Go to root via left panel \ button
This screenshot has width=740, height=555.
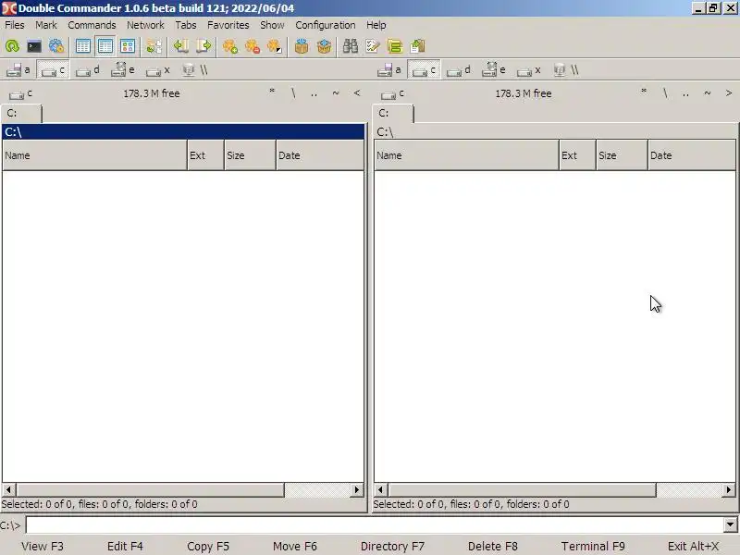293,93
